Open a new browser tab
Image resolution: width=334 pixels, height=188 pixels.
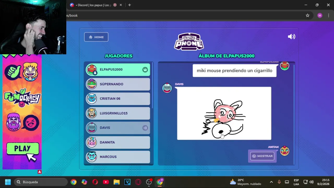(x=129, y=5)
